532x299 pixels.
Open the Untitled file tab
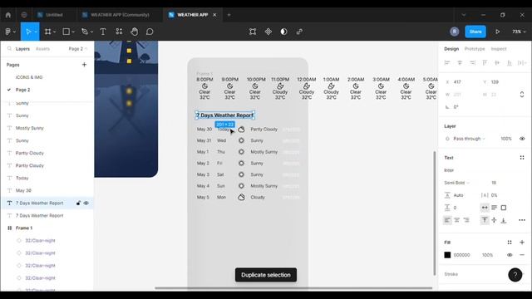pyautogui.click(x=54, y=15)
